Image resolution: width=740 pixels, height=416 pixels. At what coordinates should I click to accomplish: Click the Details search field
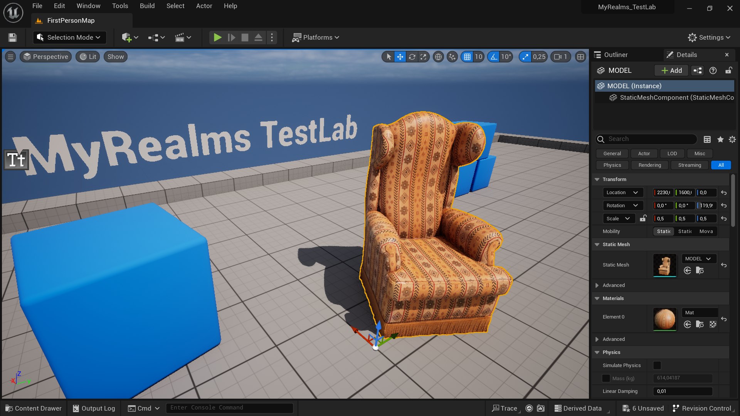pos(646,139)
